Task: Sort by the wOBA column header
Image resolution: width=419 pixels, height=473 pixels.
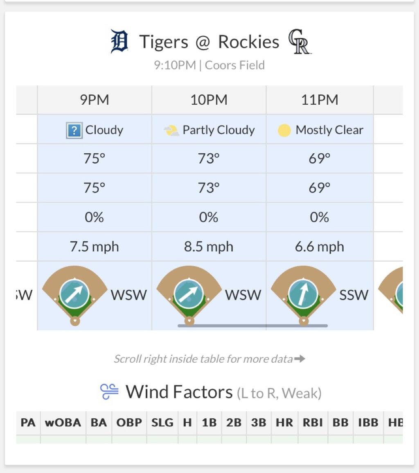Action: click(63, 423)
